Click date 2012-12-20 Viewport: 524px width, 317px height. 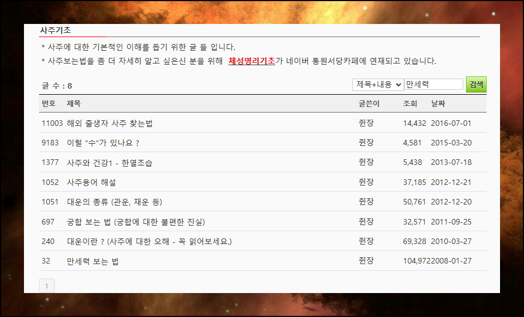pyautogui.click(x=451, y=202)
